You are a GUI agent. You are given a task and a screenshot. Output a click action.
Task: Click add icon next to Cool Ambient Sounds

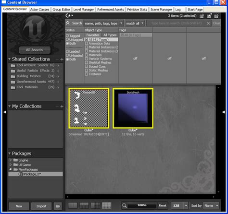pyautogui.click(x=58, y=65)
